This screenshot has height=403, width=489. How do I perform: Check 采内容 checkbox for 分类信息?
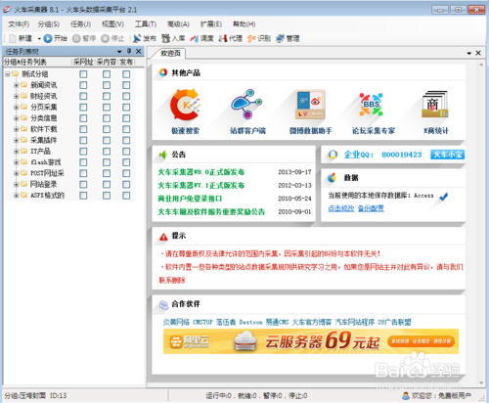point(107,118)
